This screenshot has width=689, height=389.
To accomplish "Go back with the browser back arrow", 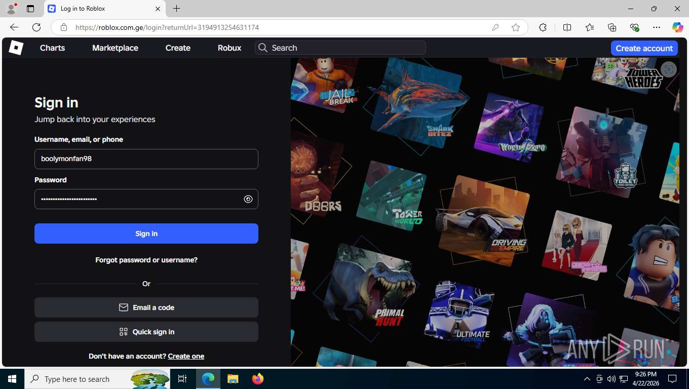I will tap(14, 27).
